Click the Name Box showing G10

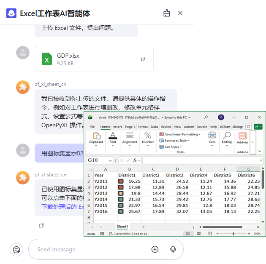98,160
